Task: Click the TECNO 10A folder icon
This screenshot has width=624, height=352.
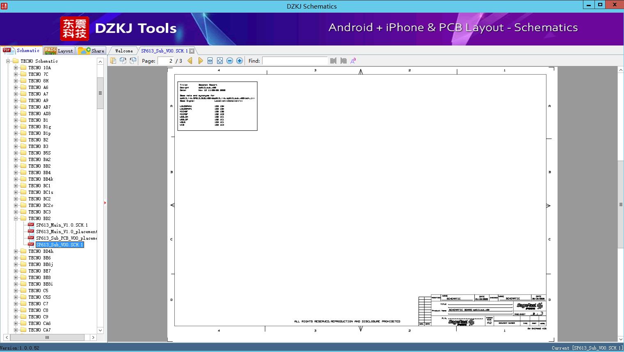Action: (23, 68)
